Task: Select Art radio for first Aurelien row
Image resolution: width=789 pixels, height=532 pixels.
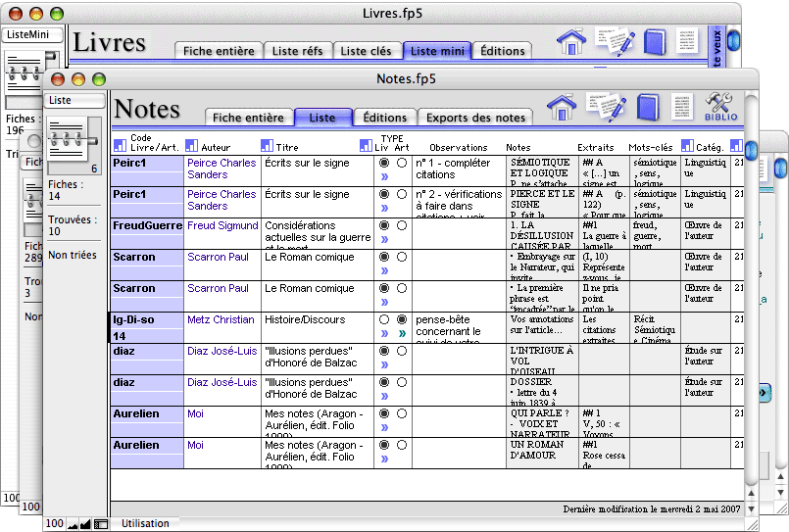Action: pyautogui.click(x=402, y=413)
